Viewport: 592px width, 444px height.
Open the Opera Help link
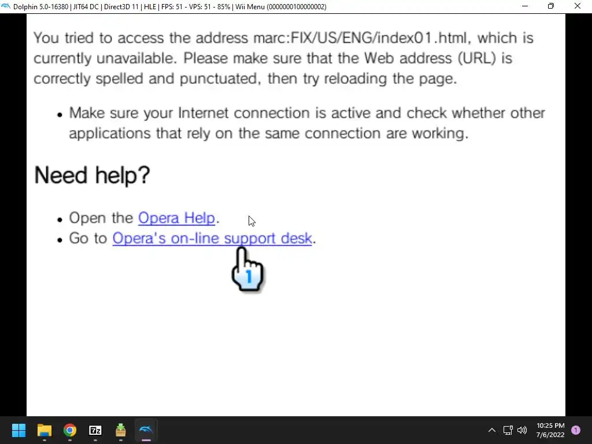[176, 218]
